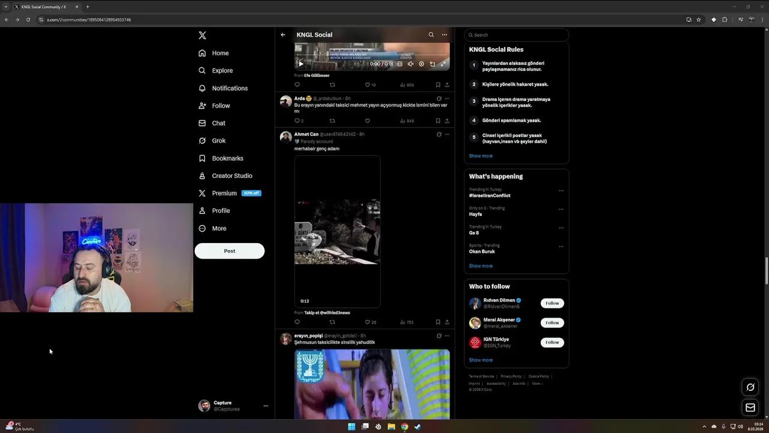This screenshot has height=433, width=769.
Task: Repost Arda's post
Action: [332, 121]
